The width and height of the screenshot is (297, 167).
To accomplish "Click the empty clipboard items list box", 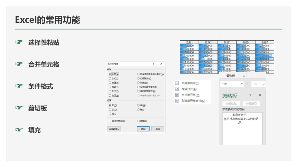I will [242, 128].
